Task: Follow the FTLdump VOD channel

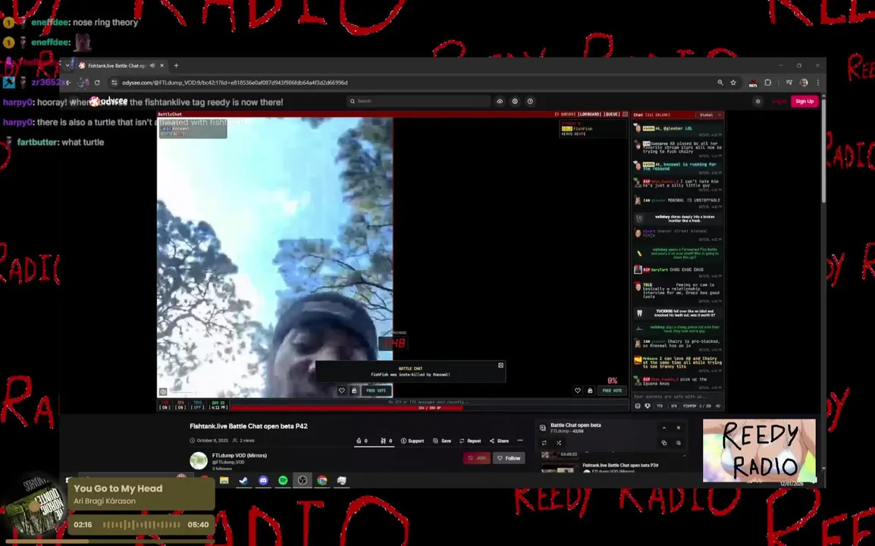Action: (509, 458)
